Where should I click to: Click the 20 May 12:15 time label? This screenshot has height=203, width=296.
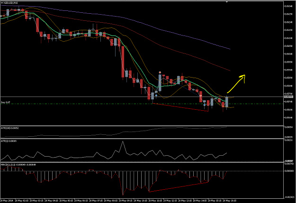[x=170, y=201]
